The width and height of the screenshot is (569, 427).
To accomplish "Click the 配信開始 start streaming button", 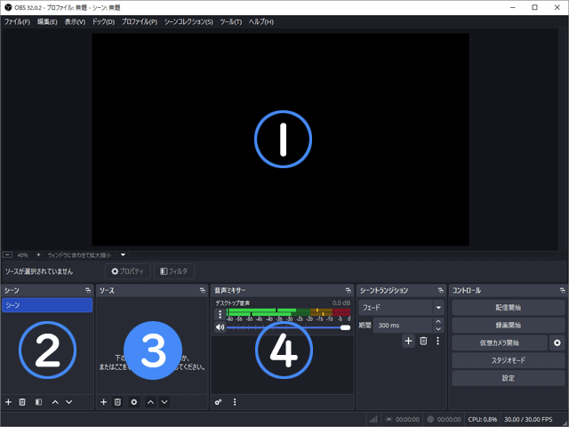I will 507,307.
